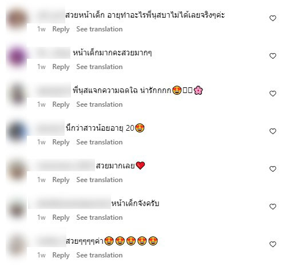282x266 pixels.
Task: Open the purple profile avatar
Action: (17, 57)
